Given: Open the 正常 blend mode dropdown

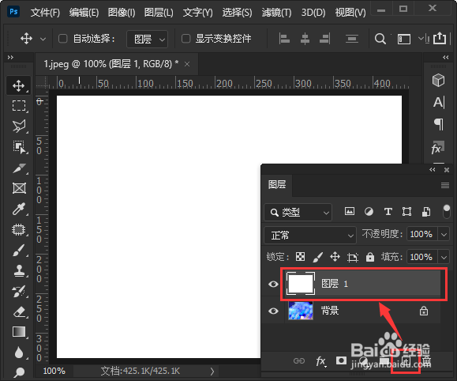Looking at the screenshot, I should coord(310,235).
